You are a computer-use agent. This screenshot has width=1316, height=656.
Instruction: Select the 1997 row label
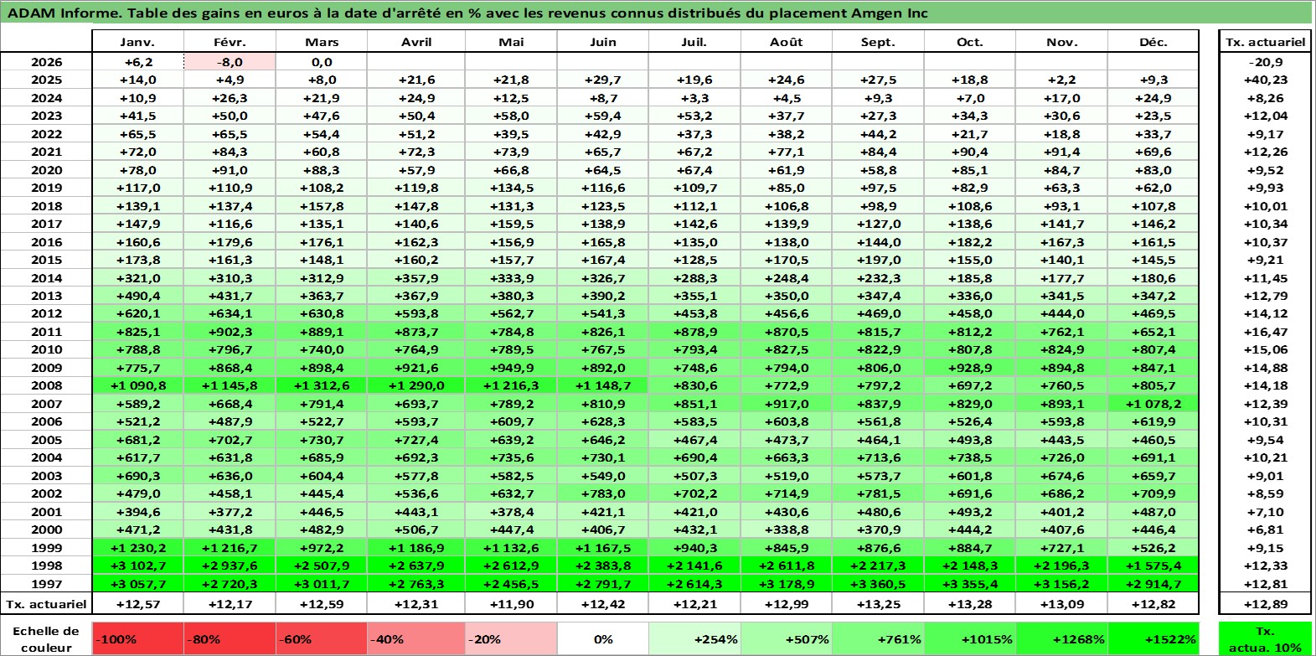click(46, 584)
